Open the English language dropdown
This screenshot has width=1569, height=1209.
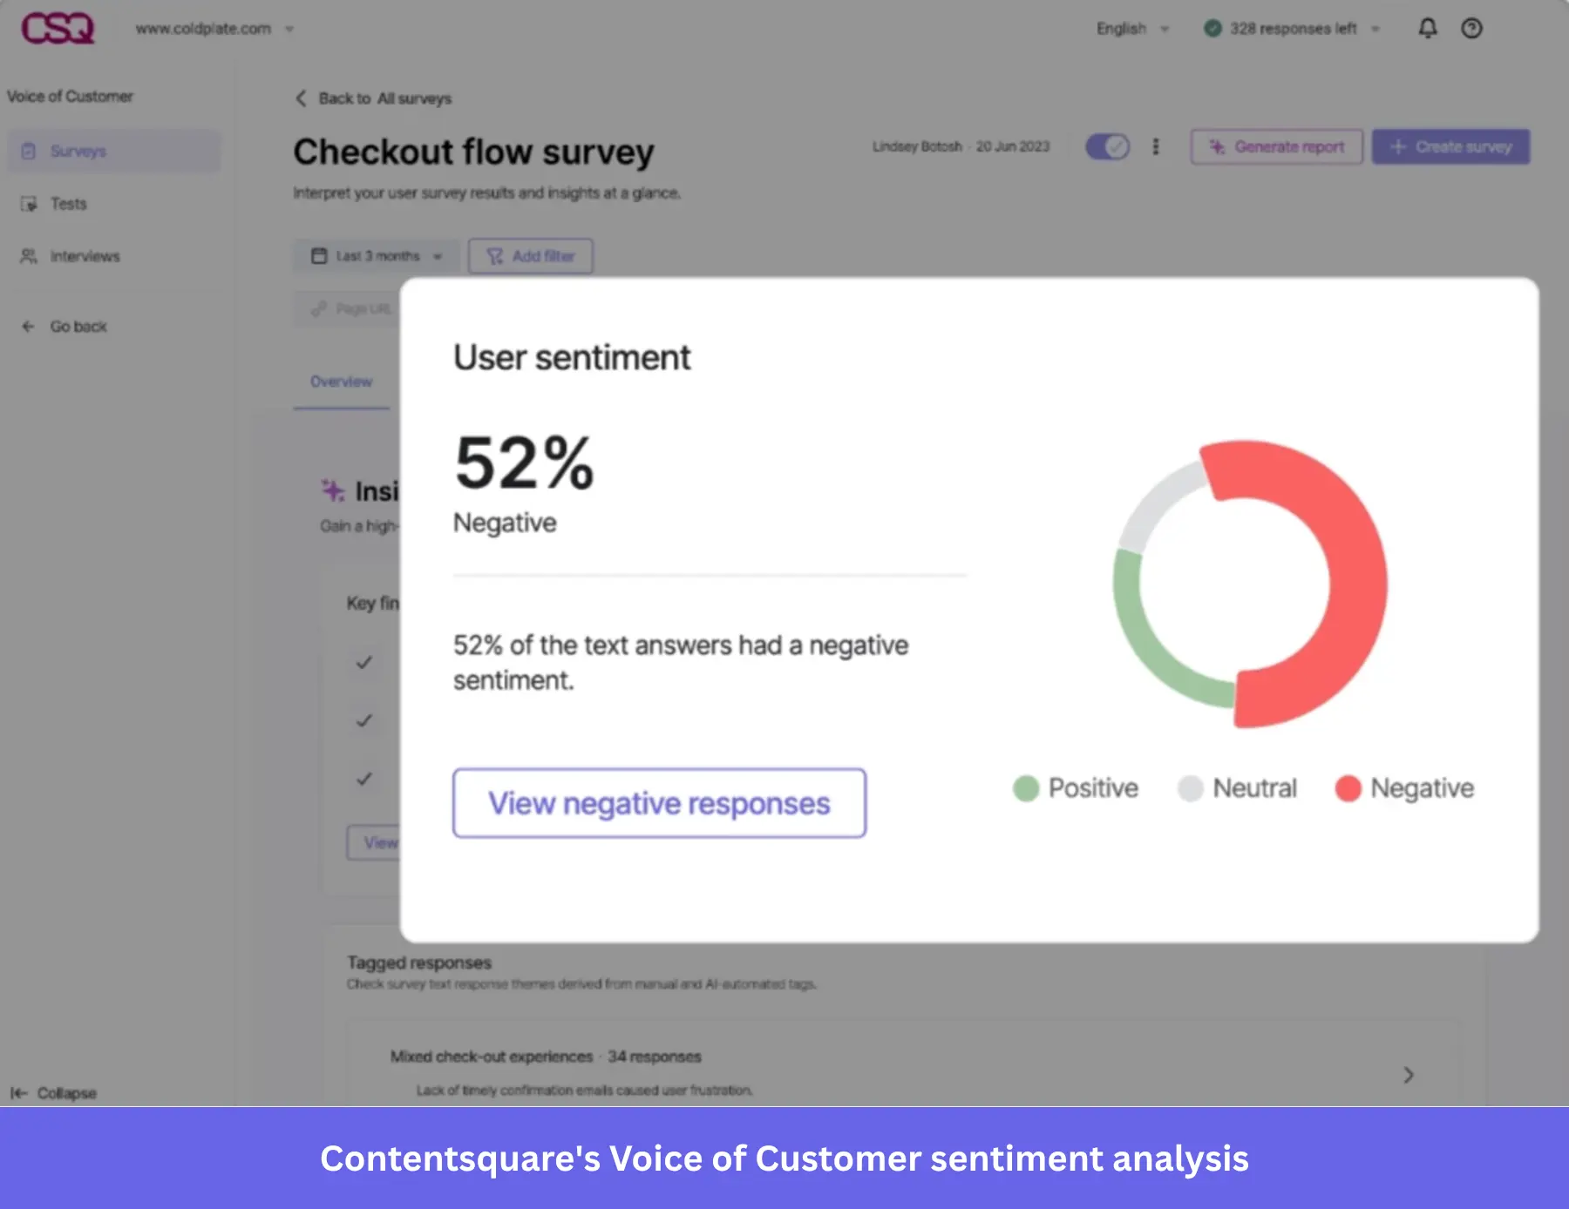(x=1132, y=29)
